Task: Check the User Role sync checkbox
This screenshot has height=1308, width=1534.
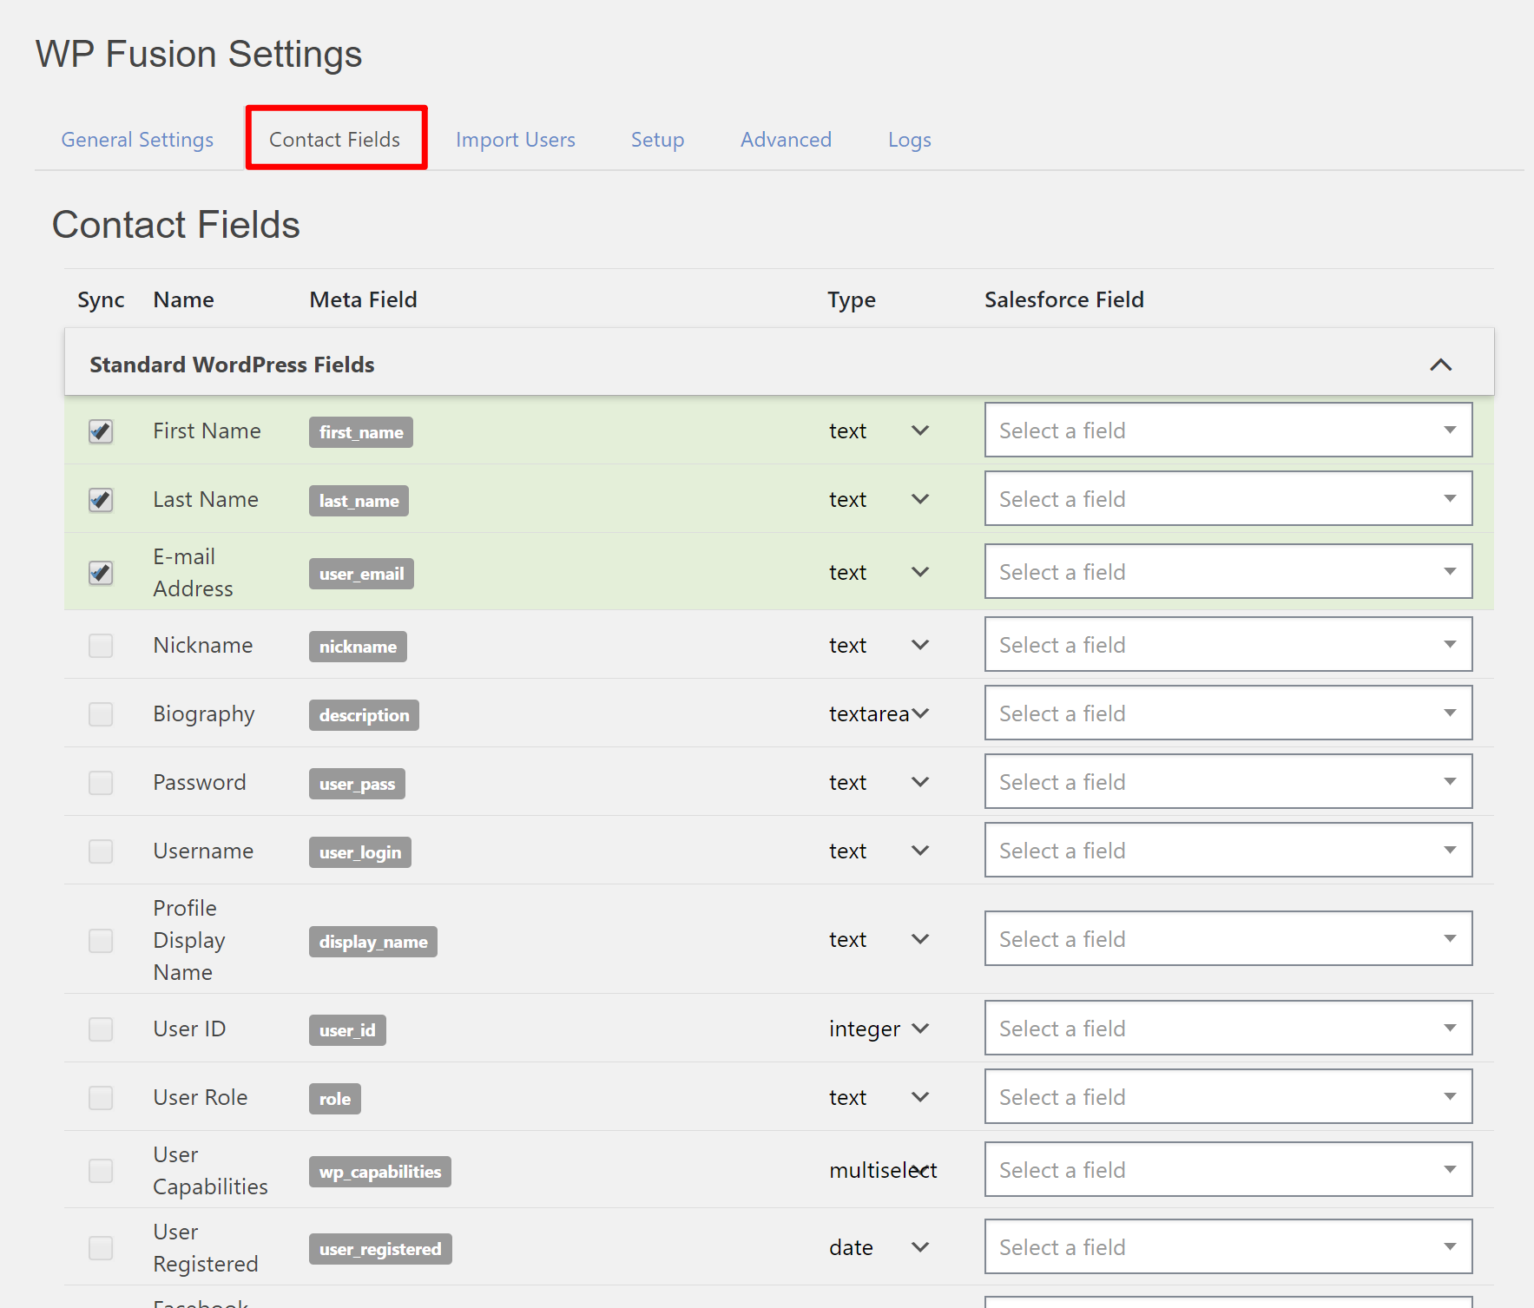Action: 101,1097
